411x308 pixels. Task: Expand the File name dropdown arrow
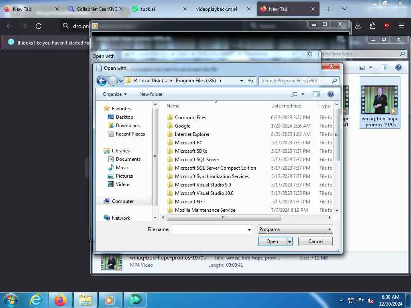(x=249, y=230)
